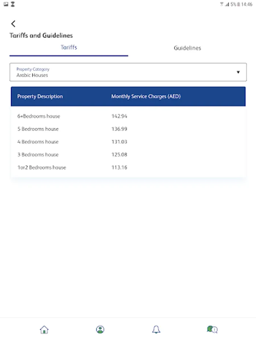Switch to the Tariffs tab
Image resolution: width=256 pixels, height=341 pixels.
tap(69, 47)
